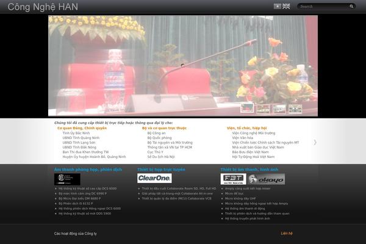The height and width of the screenshot is (244, 366).
Task: Select Bộ màn hình cảm ứng DC 6990 P
Action: [82, 193]
